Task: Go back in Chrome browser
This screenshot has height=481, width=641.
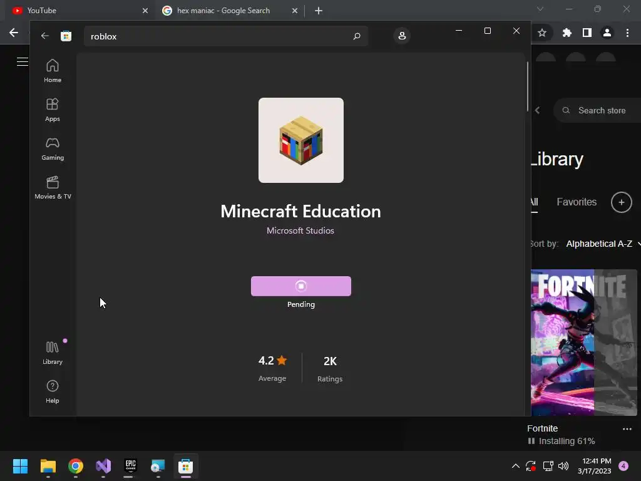Action: (x=14, y=33)
